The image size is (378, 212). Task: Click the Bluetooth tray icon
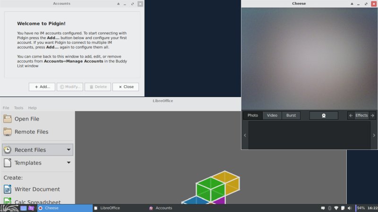[329, 208]
